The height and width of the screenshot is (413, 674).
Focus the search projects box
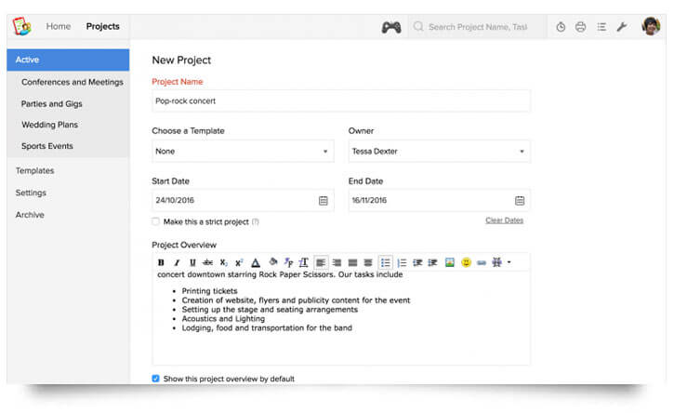tap(477, 27)
